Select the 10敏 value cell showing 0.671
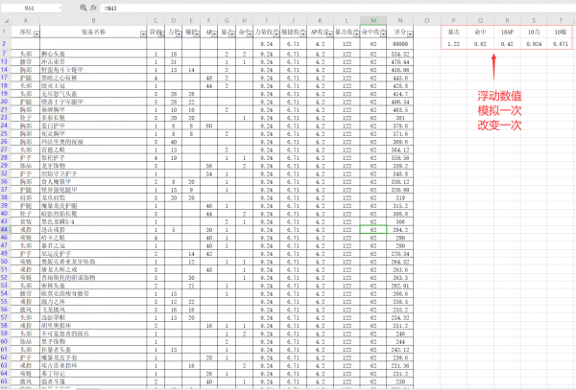This screenshot has width=576, height=390. [x=562, y=43]
